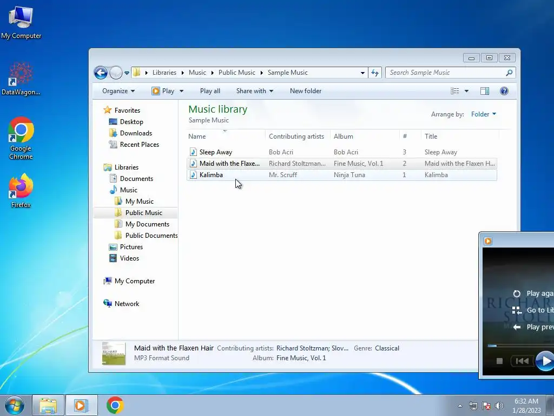Image resolution: width=554 pixels, height=416 pixels.
Task: Sort by the Title column header
Action: pyautogui.click(x=460, y=136)
